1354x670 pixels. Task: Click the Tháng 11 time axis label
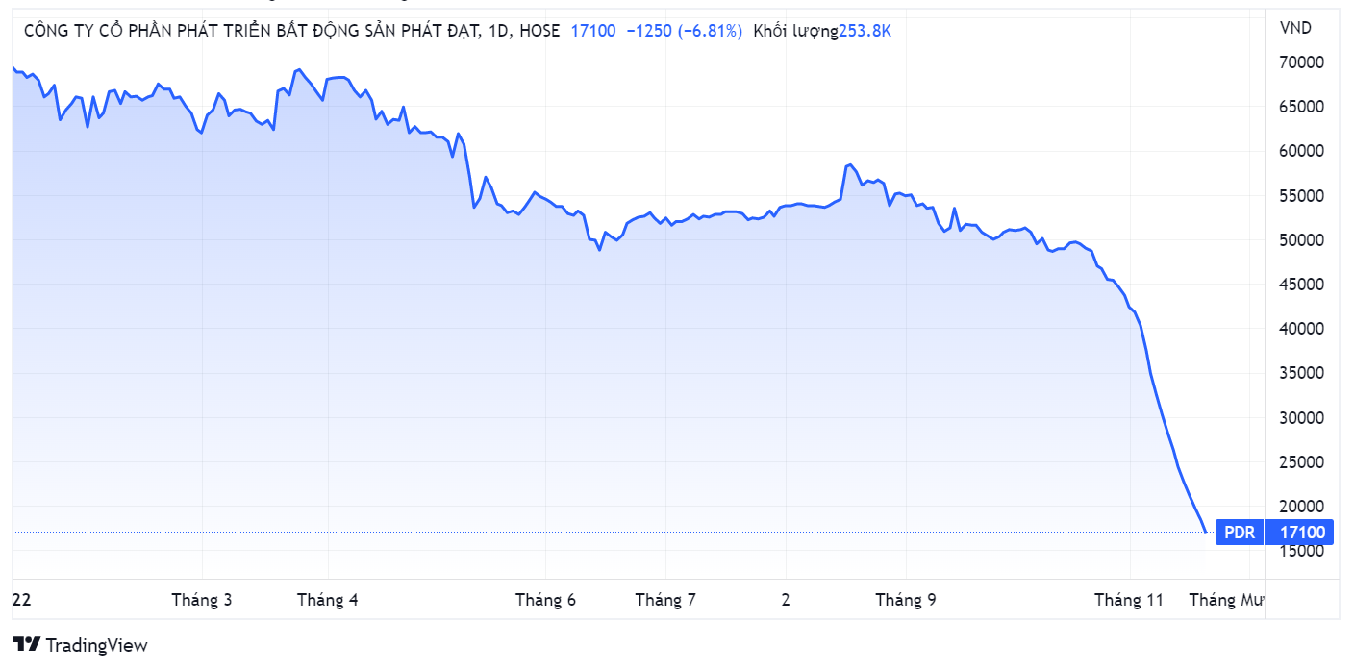(1129, 600)
